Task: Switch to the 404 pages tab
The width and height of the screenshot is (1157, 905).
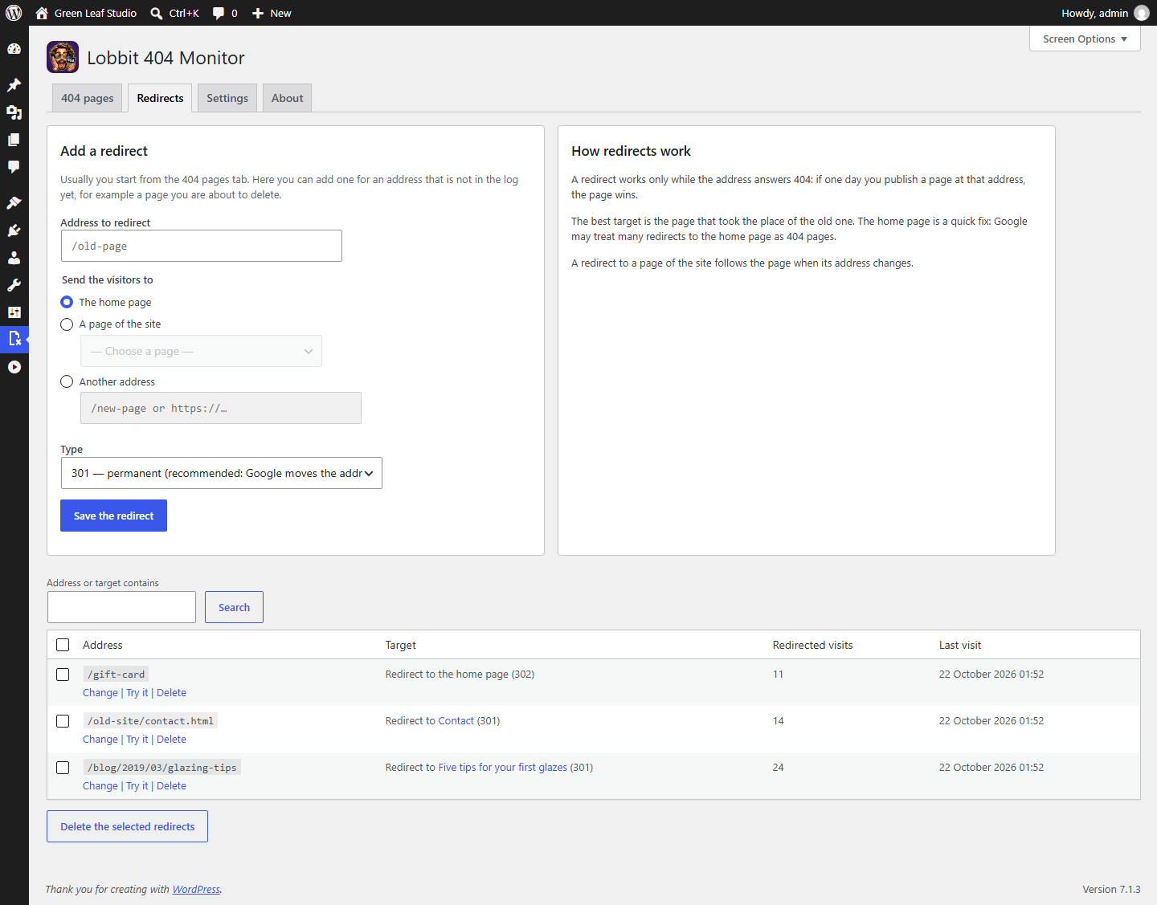Action: point(88,98)
